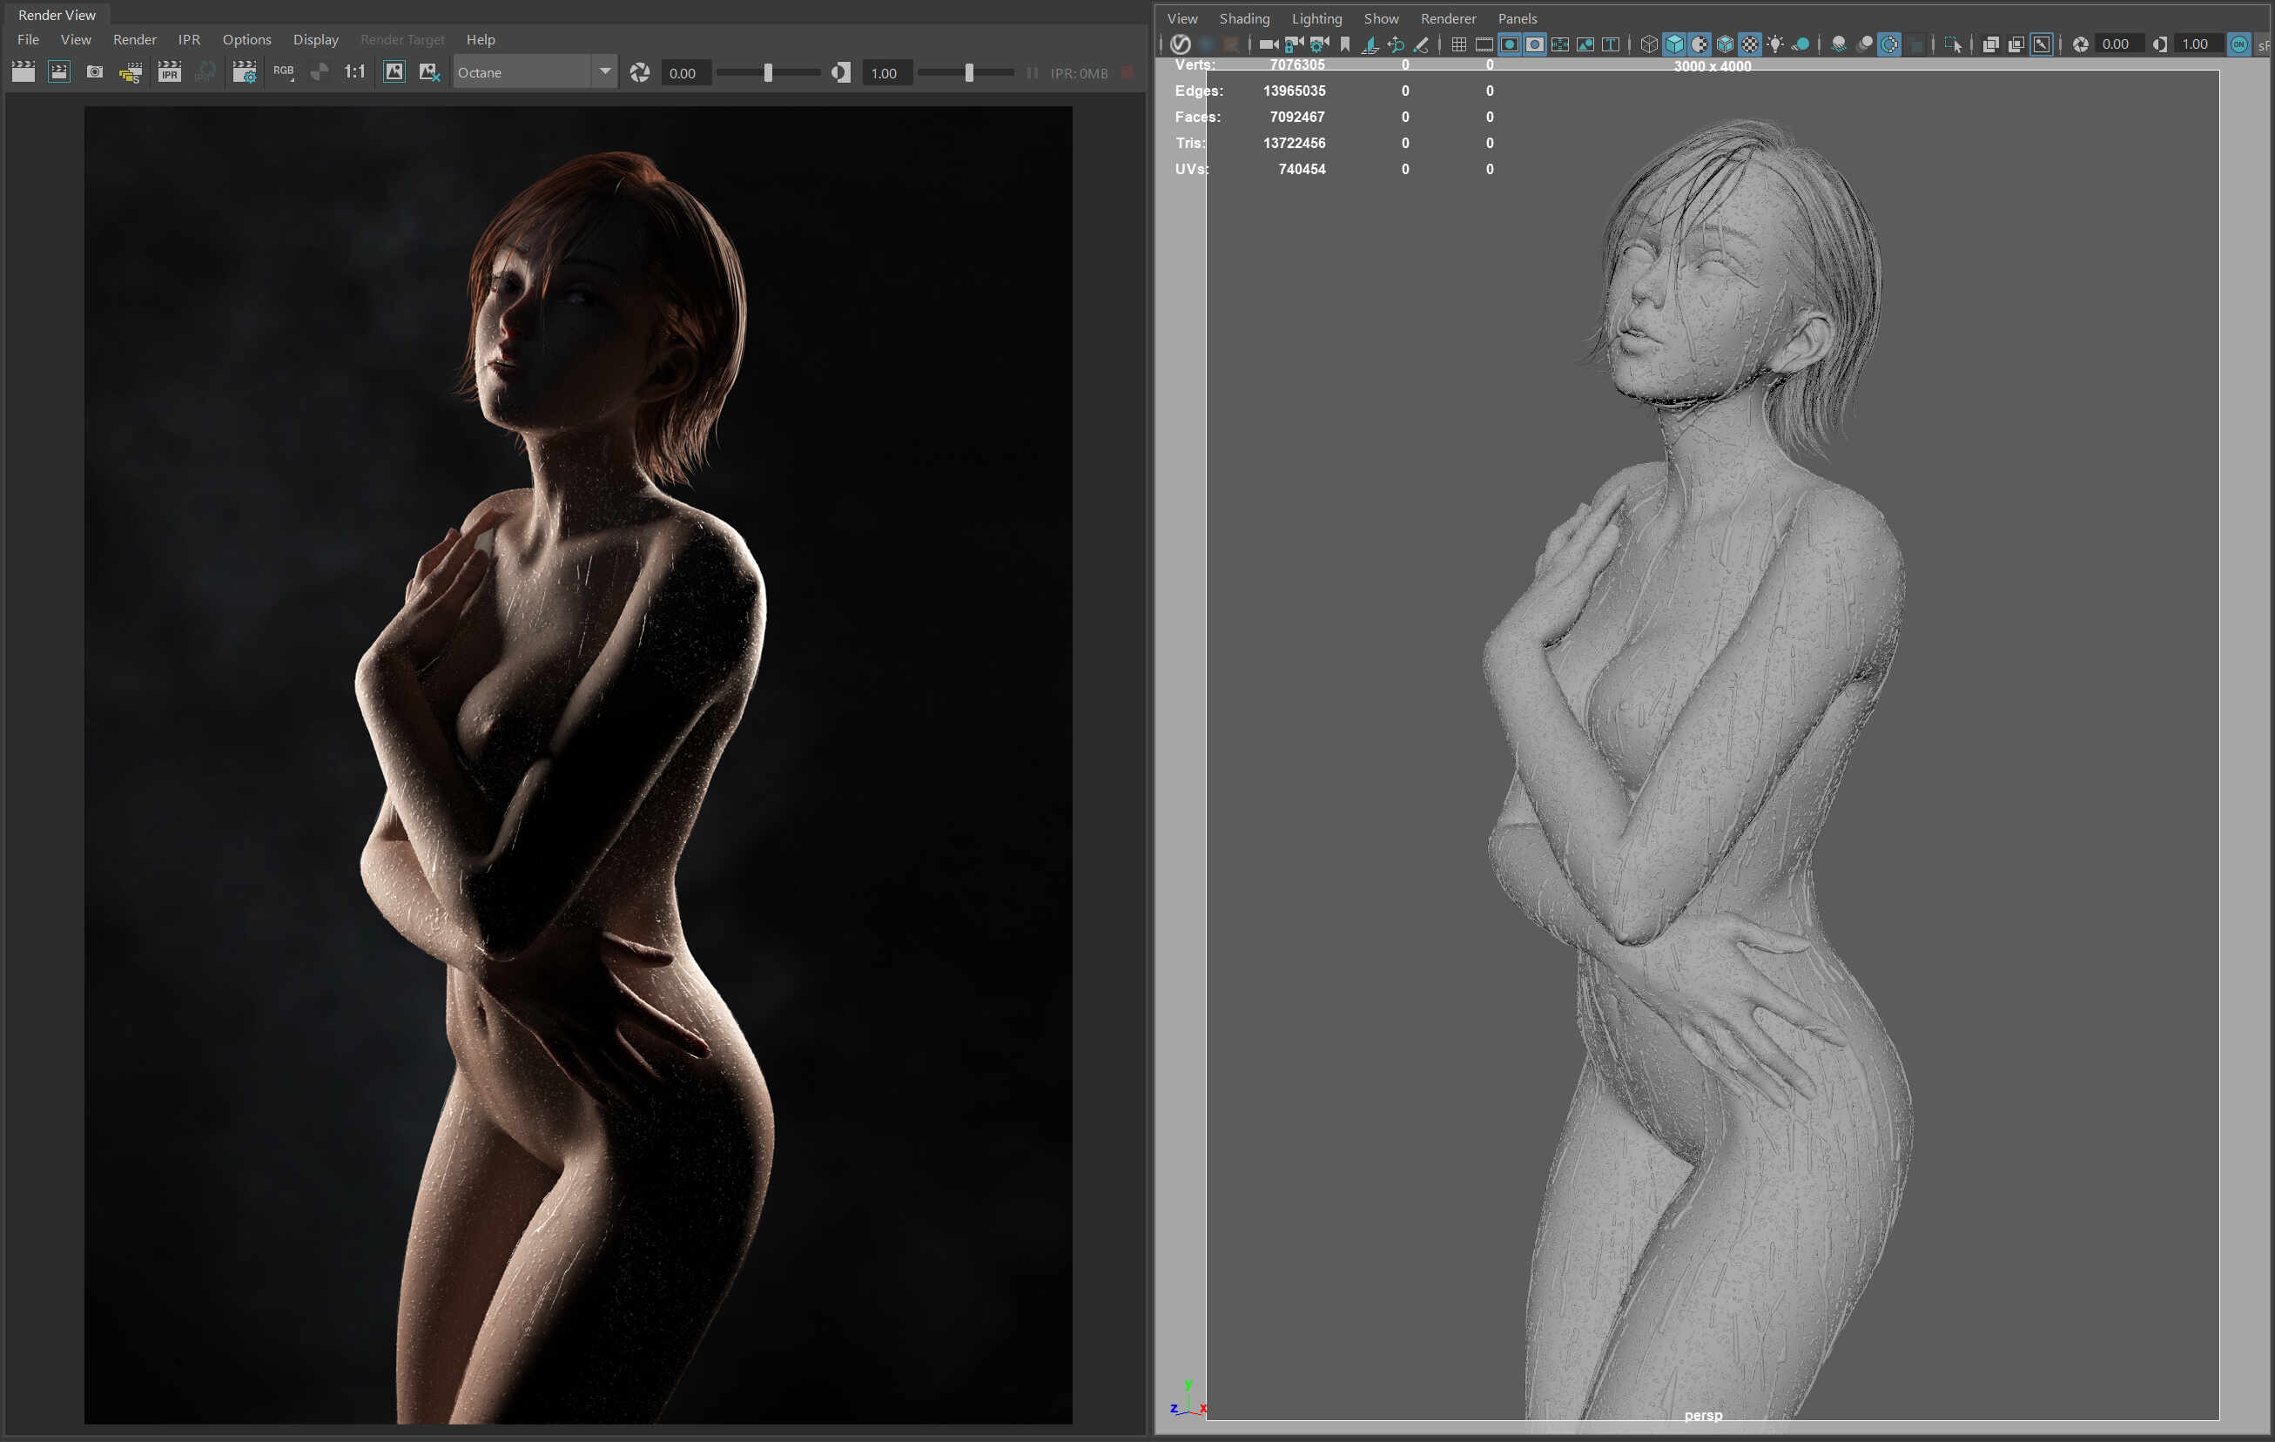
Task: Open the viewport Shading menu
Action: (1244, 19)
